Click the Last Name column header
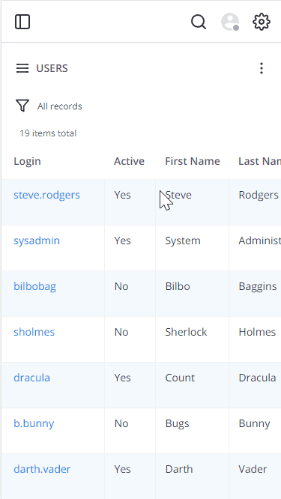This screenshot has width=281, height=499. tap(259, 161)
